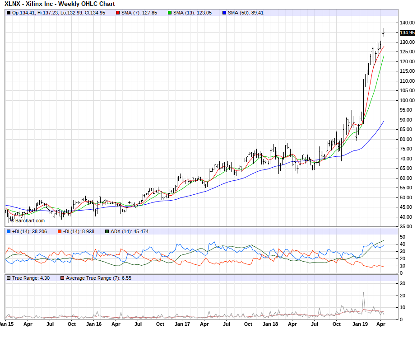Click the black OHLC legend swatch

(x=9, y=13)
